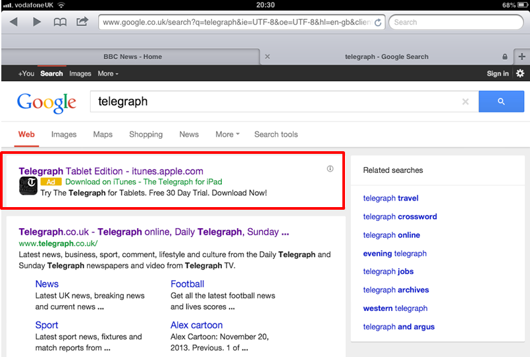Close the BBC News tab
The image size is (530, 357).
click(267, 57)
